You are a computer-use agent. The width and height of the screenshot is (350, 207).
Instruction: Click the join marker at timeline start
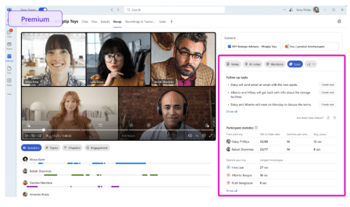28,126
